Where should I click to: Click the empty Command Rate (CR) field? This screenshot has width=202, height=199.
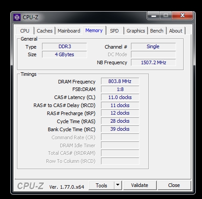(x=120, y=137)
